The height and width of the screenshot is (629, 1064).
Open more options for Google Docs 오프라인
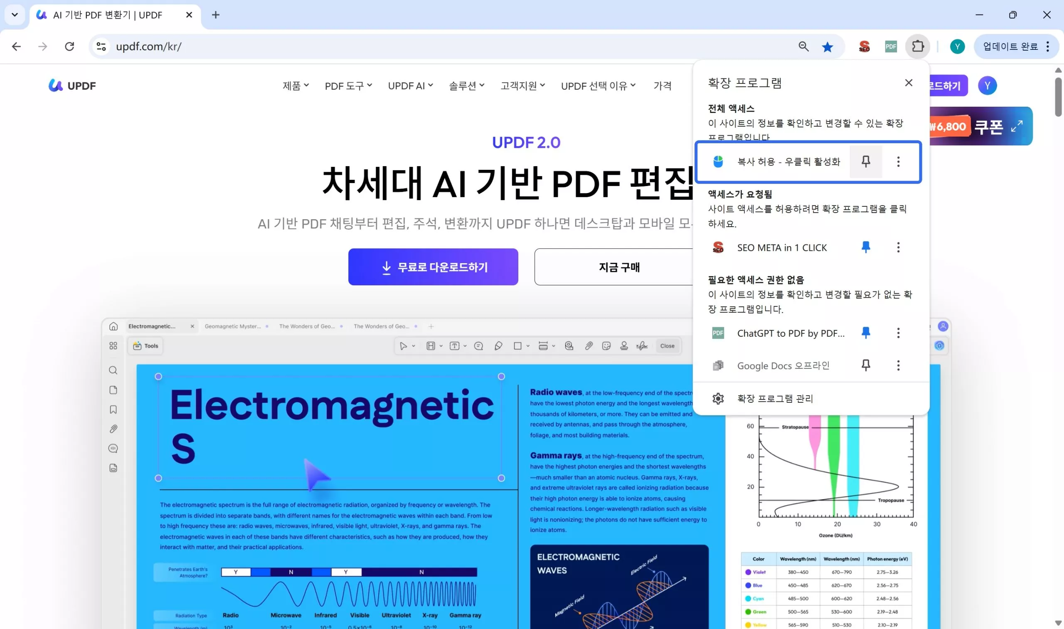point(898,365)
